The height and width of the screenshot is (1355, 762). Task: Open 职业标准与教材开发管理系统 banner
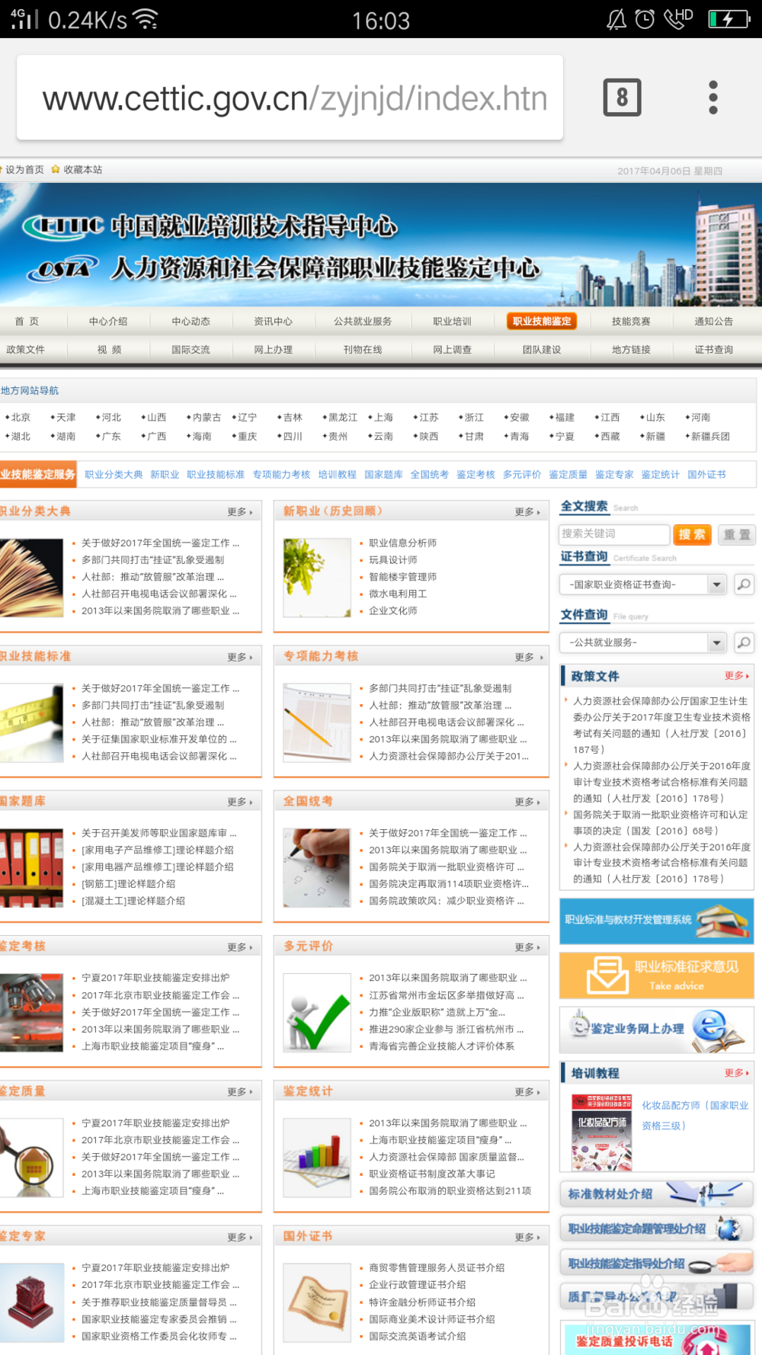pyautogui.click(x=657, y=921)
